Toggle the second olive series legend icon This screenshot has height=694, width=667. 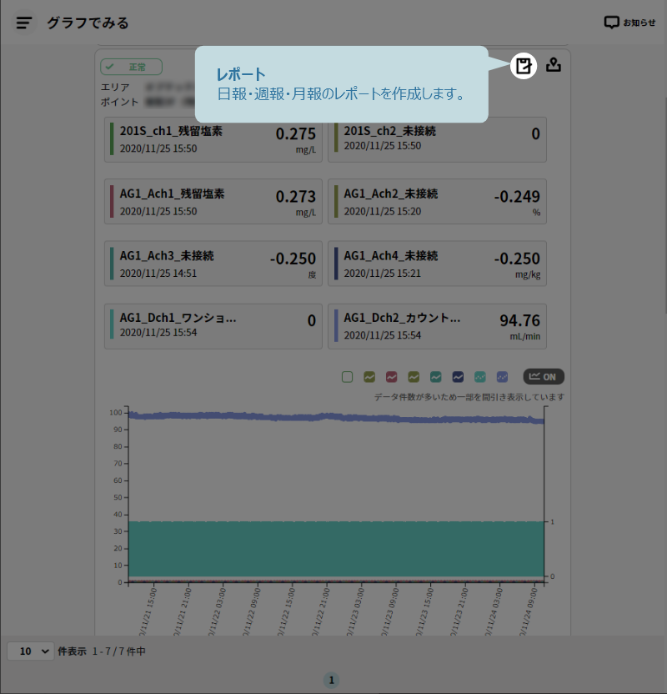point(414,377)
